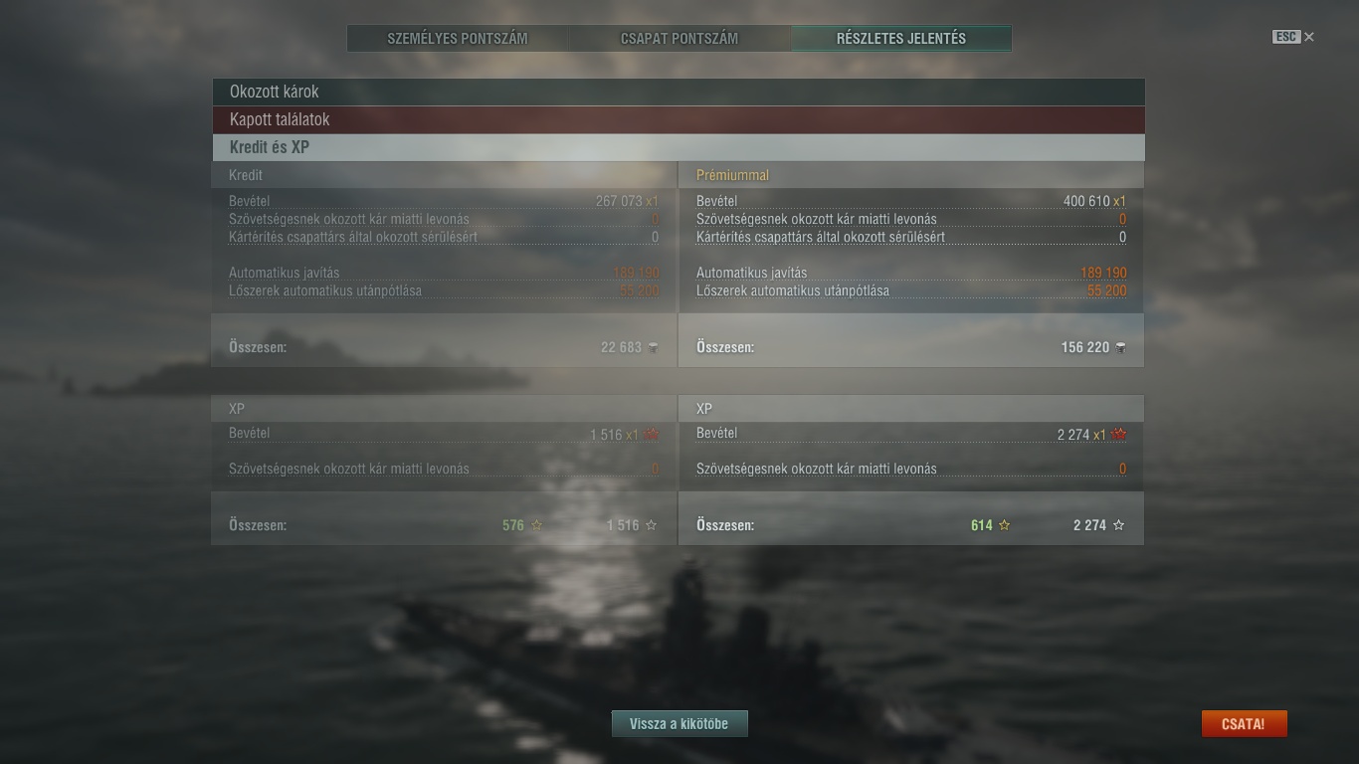The width and height of the screenshot is (1359, 764).
Task: Click the red star badge on premium XP Bevétel
Action: (x=1119, y=434)
